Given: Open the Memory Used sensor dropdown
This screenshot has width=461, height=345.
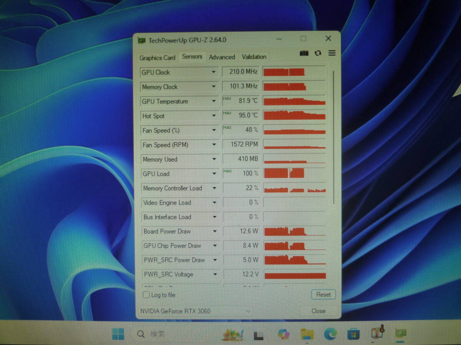Looking at the screenshot, I should [214, 159].
